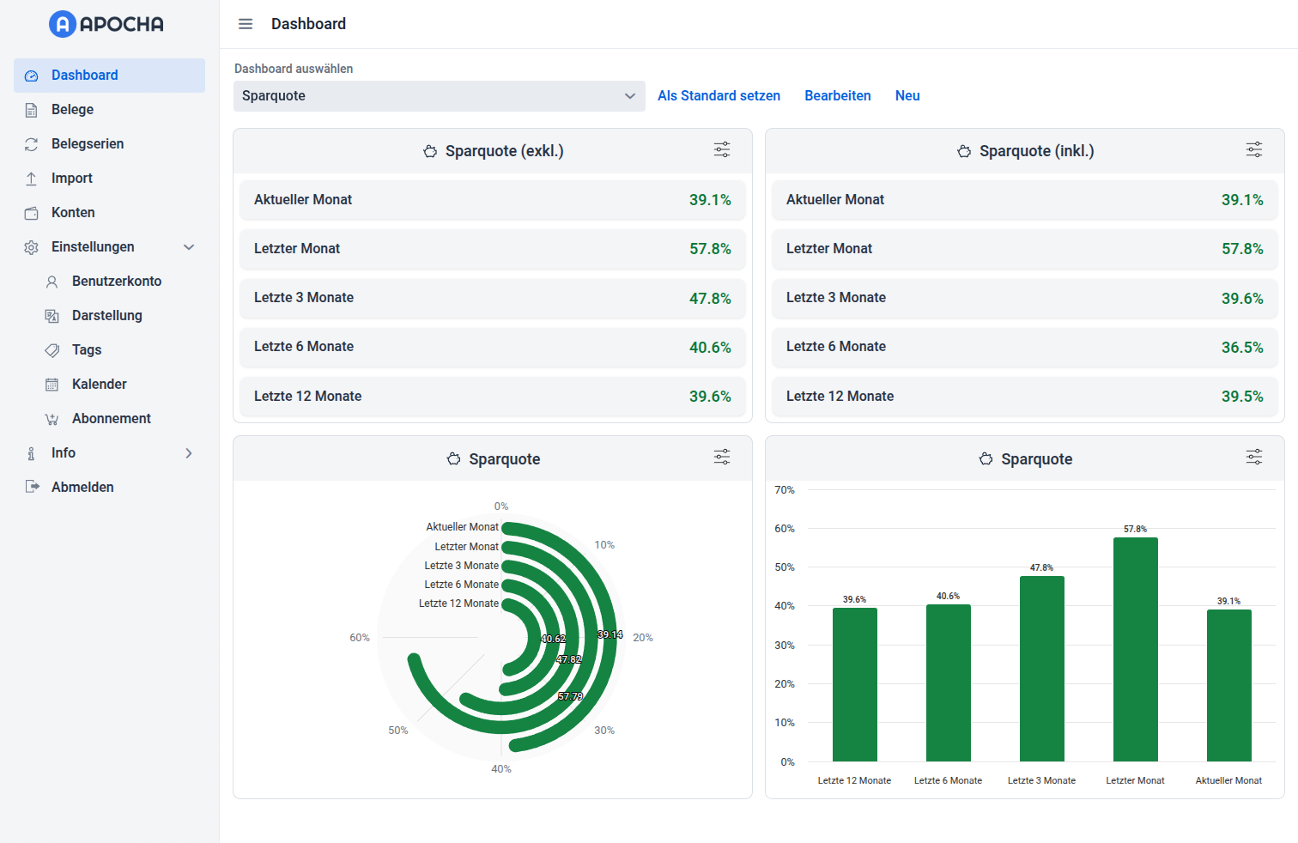Click the Kalender icon under Einstellungen

click(53, 384)
